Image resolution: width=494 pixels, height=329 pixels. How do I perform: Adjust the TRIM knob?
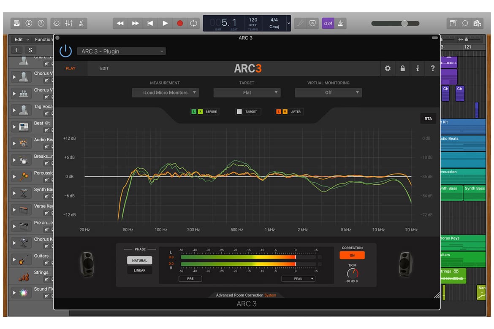(352, 273)
